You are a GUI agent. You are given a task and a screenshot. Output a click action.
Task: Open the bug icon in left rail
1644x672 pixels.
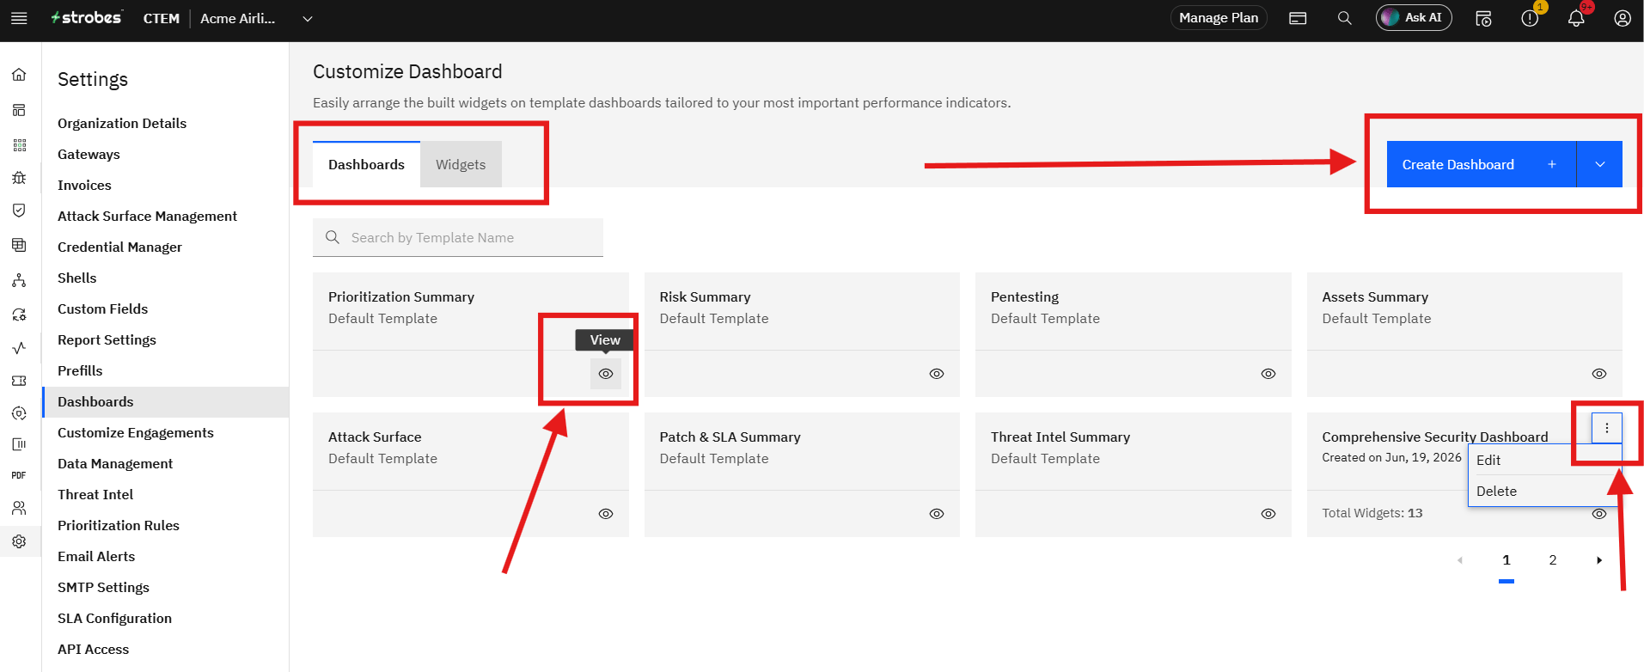[19, 178]
